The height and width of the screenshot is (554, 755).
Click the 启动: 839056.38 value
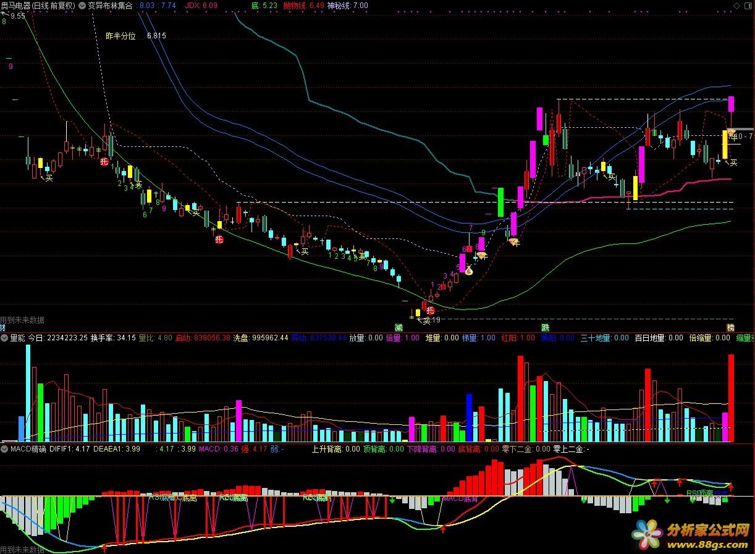(x=203, y=338)
